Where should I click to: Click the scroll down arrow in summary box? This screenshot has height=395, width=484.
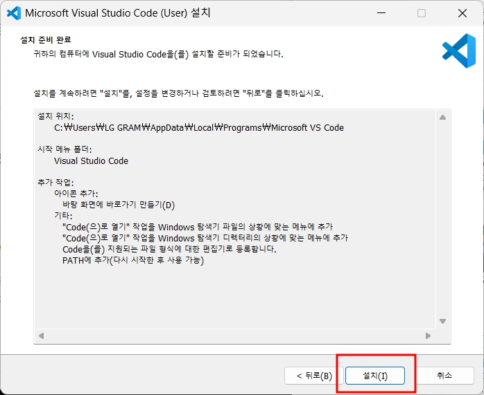pos(442,321)
